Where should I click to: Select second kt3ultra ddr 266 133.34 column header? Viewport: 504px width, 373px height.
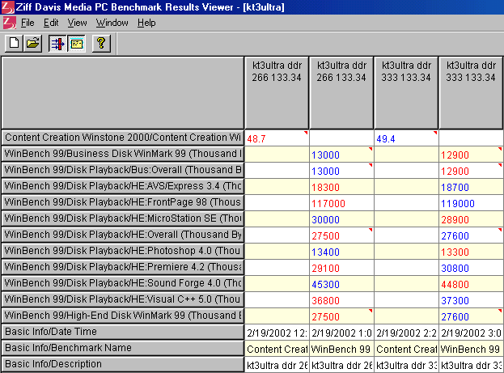click(x=341, y=93)
